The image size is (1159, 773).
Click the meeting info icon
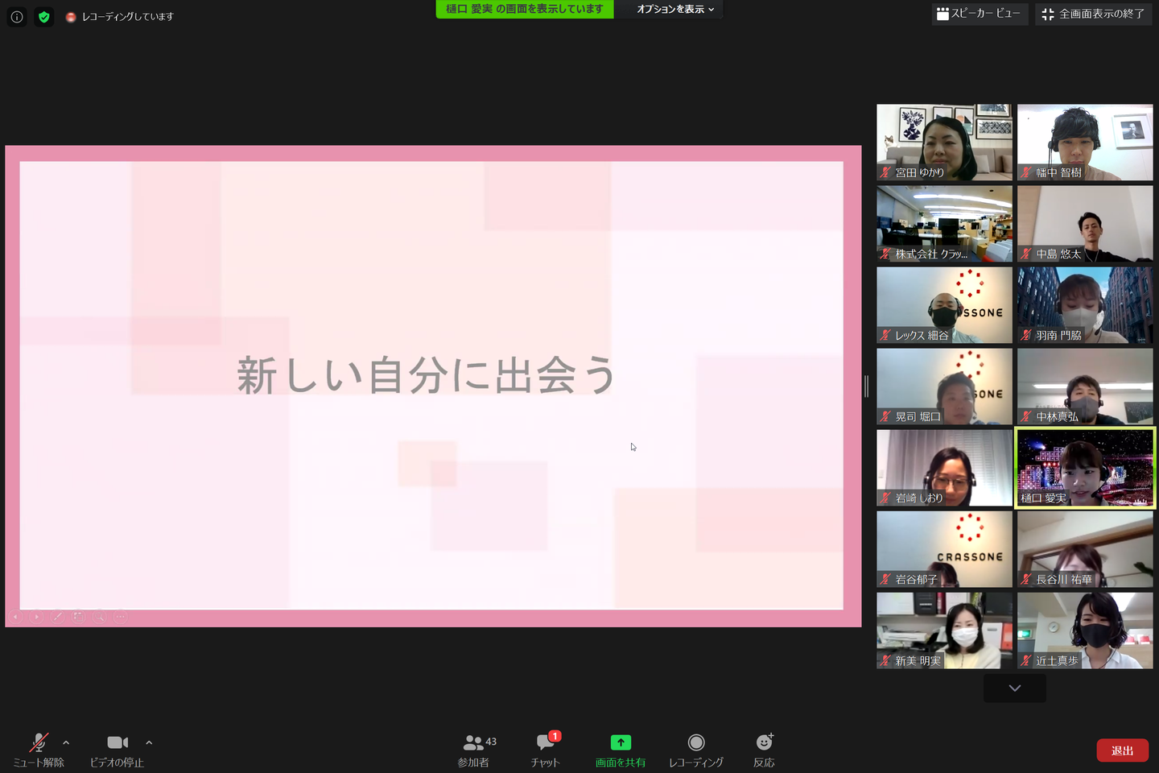point(17,16)
